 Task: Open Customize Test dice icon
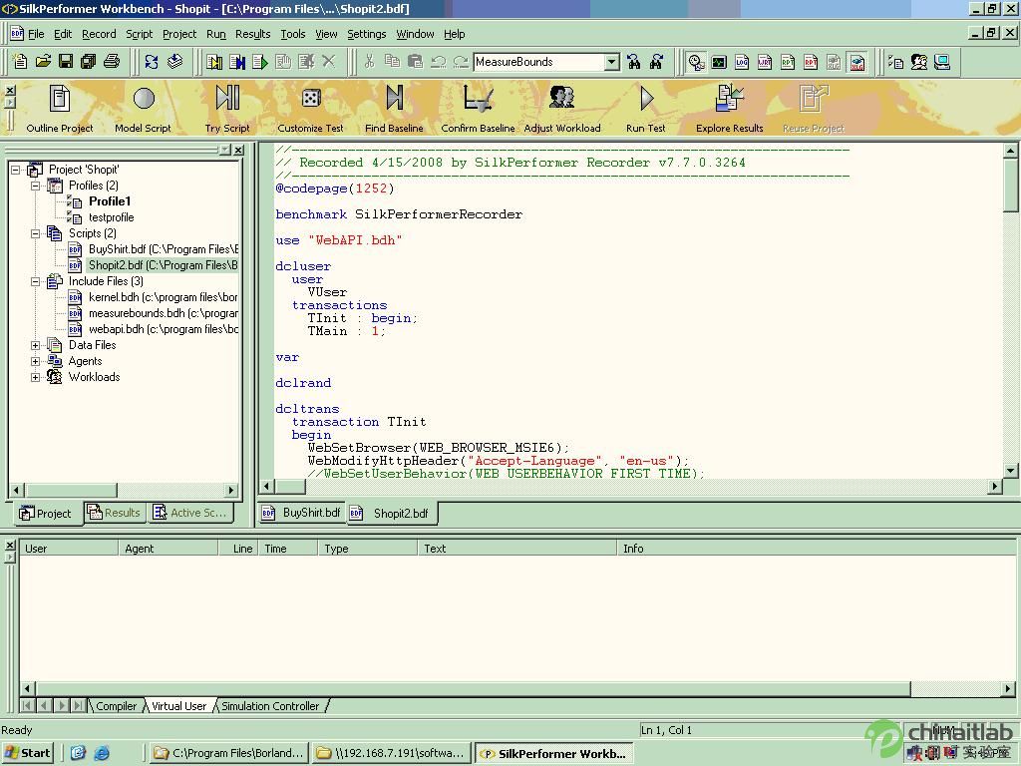tap(311, 99)
